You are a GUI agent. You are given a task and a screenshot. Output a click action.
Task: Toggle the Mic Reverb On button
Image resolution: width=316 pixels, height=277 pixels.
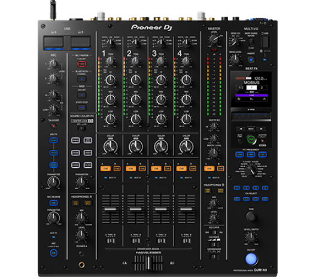54,203
